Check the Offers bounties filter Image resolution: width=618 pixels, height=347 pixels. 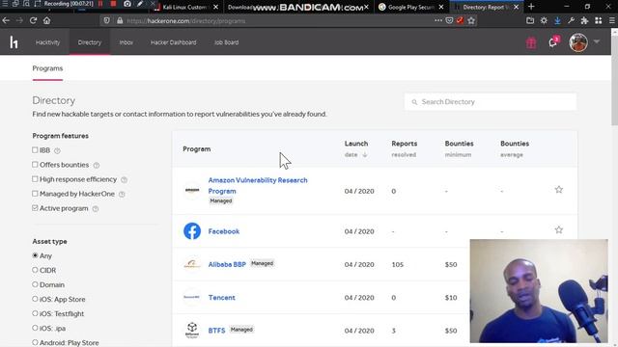pyautogui.click(x=35, y=165)
